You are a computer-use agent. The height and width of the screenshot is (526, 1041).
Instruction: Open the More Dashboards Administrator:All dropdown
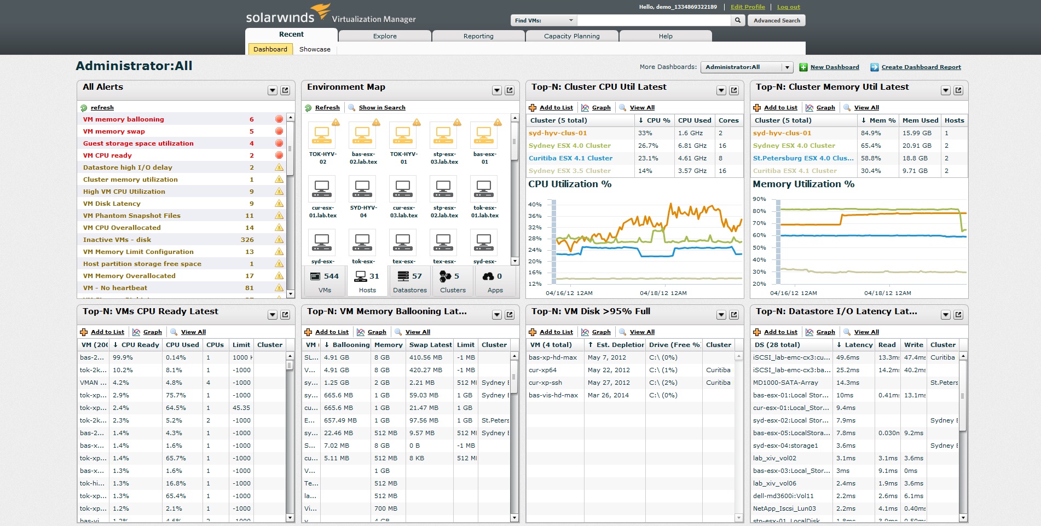pyautogui.click(x=747, y=67)
